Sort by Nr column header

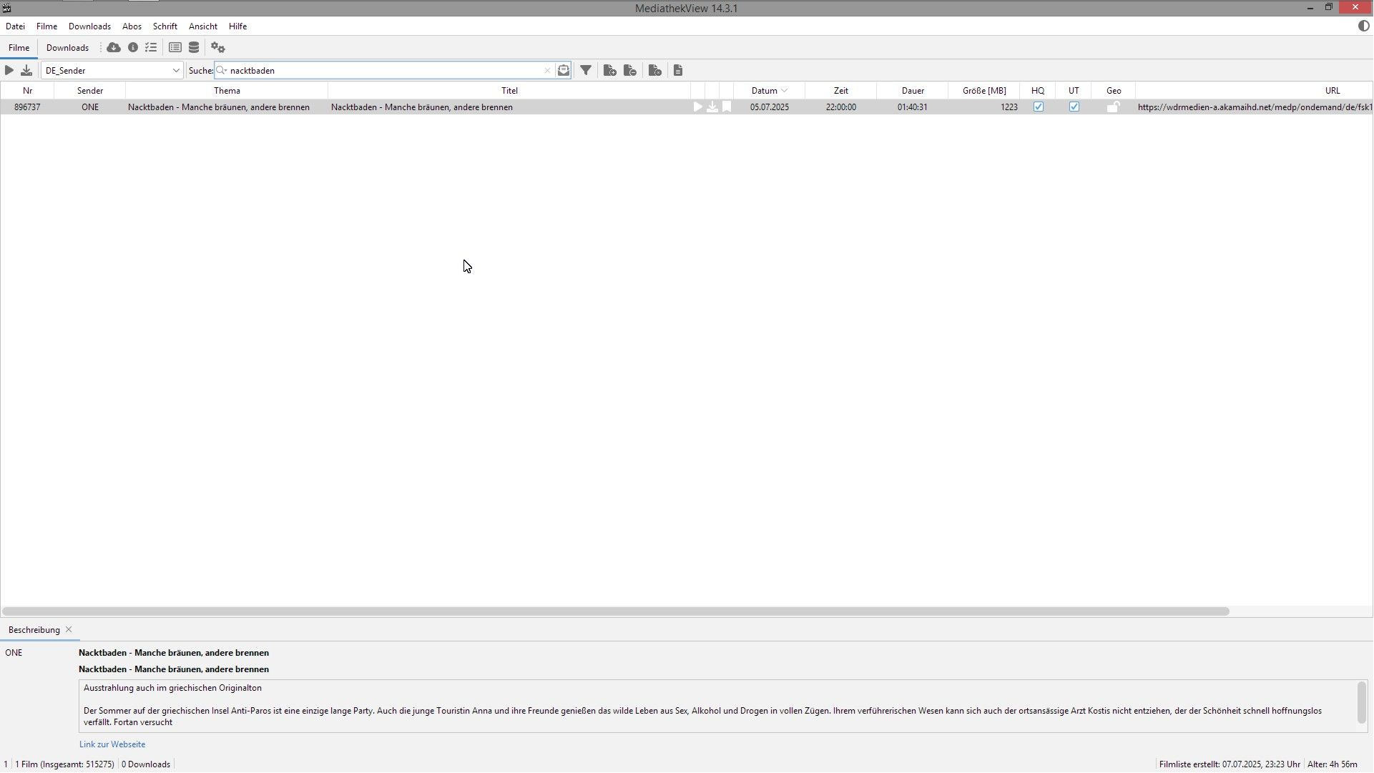tap(27, 91)
